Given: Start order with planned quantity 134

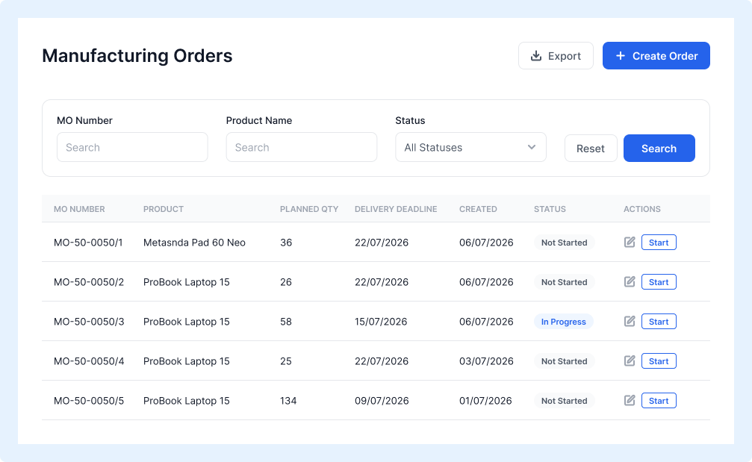Looking at the screenshot, I should tap(659, 401).
